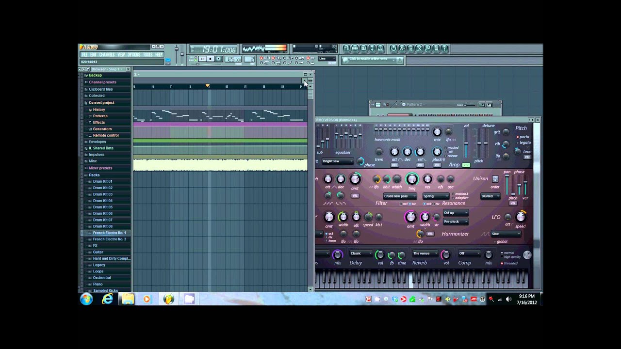Open the VIEW menu
This screenshot has height=349, width=621.
coord(121,55)
